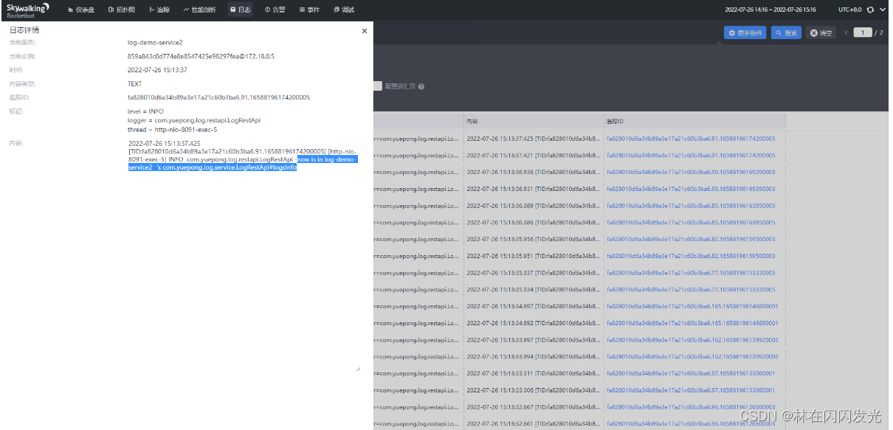Select the log content cell at 15:13:33.997
893x430 pixels.
point(534,339)
